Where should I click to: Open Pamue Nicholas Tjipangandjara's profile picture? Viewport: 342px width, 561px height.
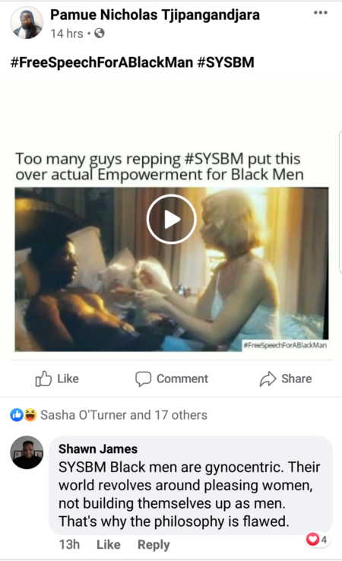coord(27,23)
